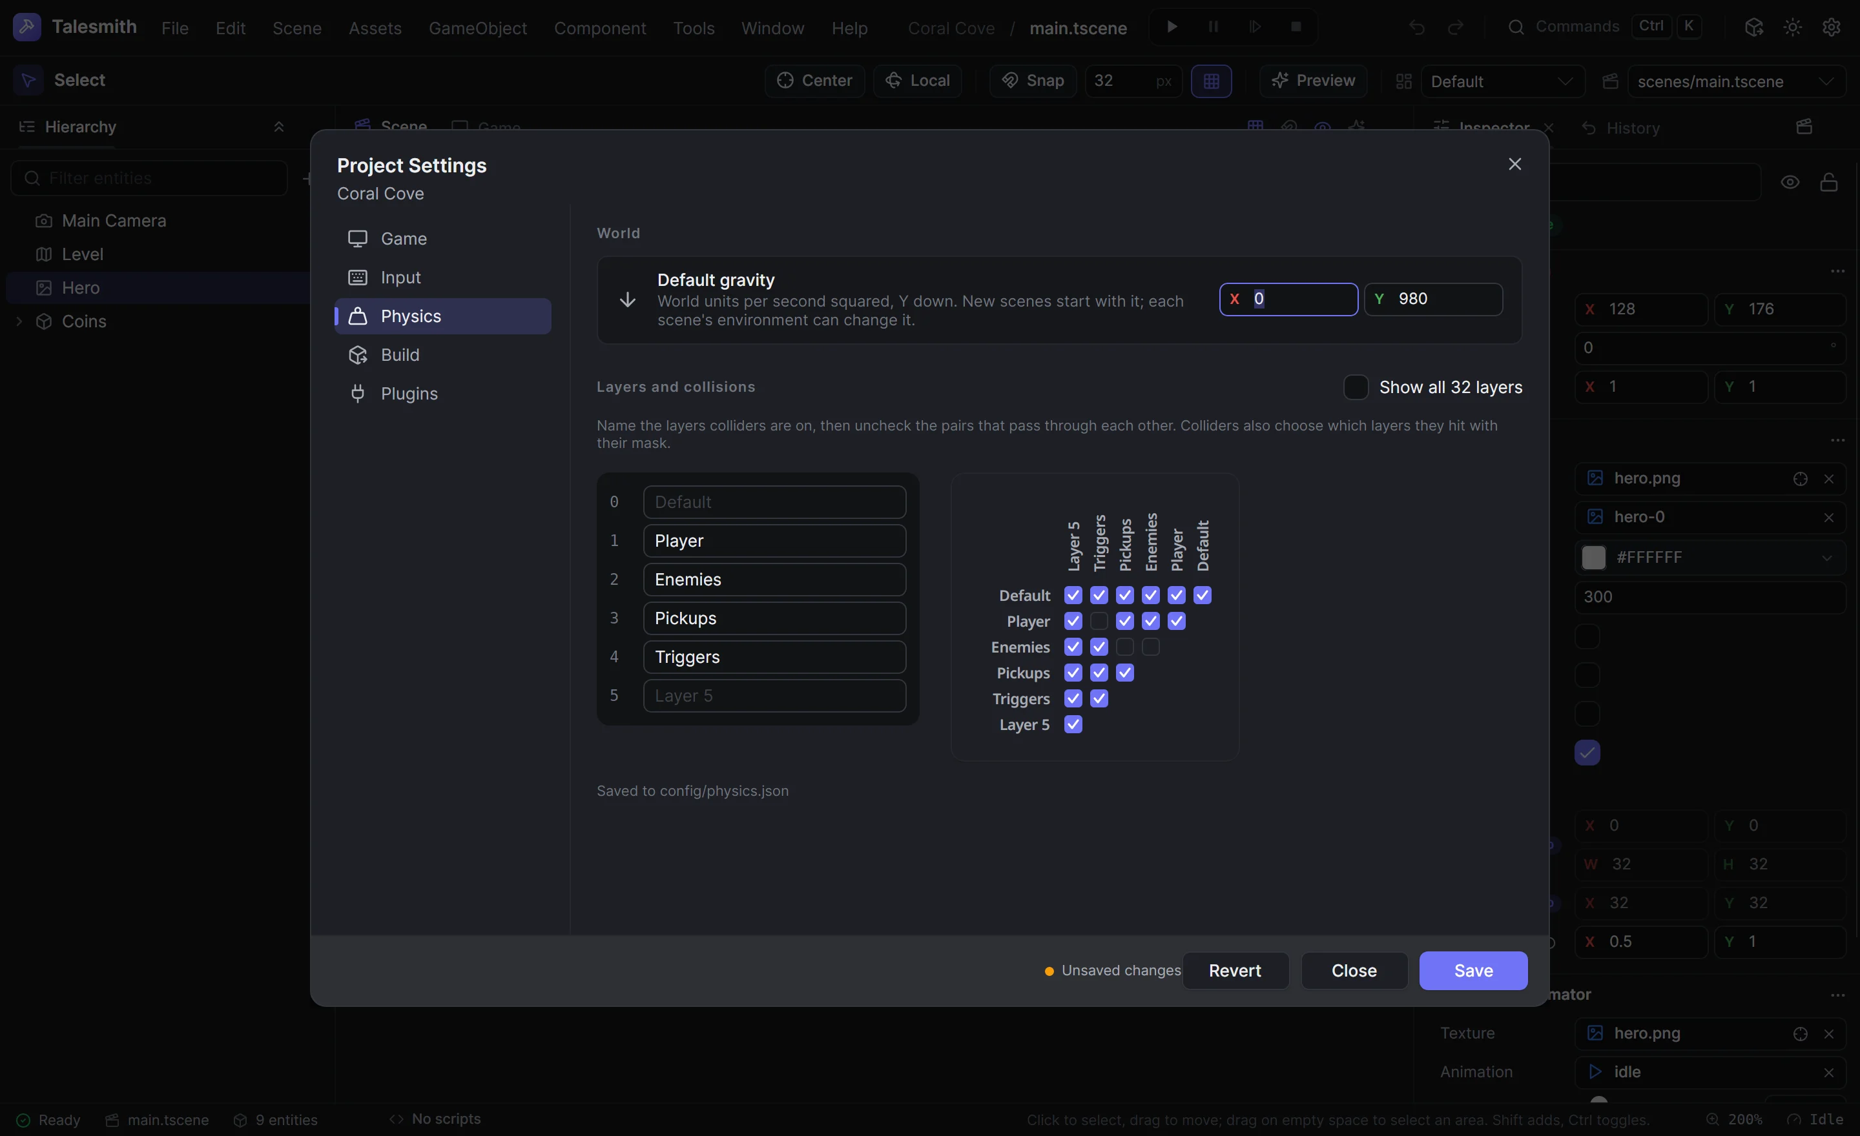Open Plugins settings category

(442, 393)
